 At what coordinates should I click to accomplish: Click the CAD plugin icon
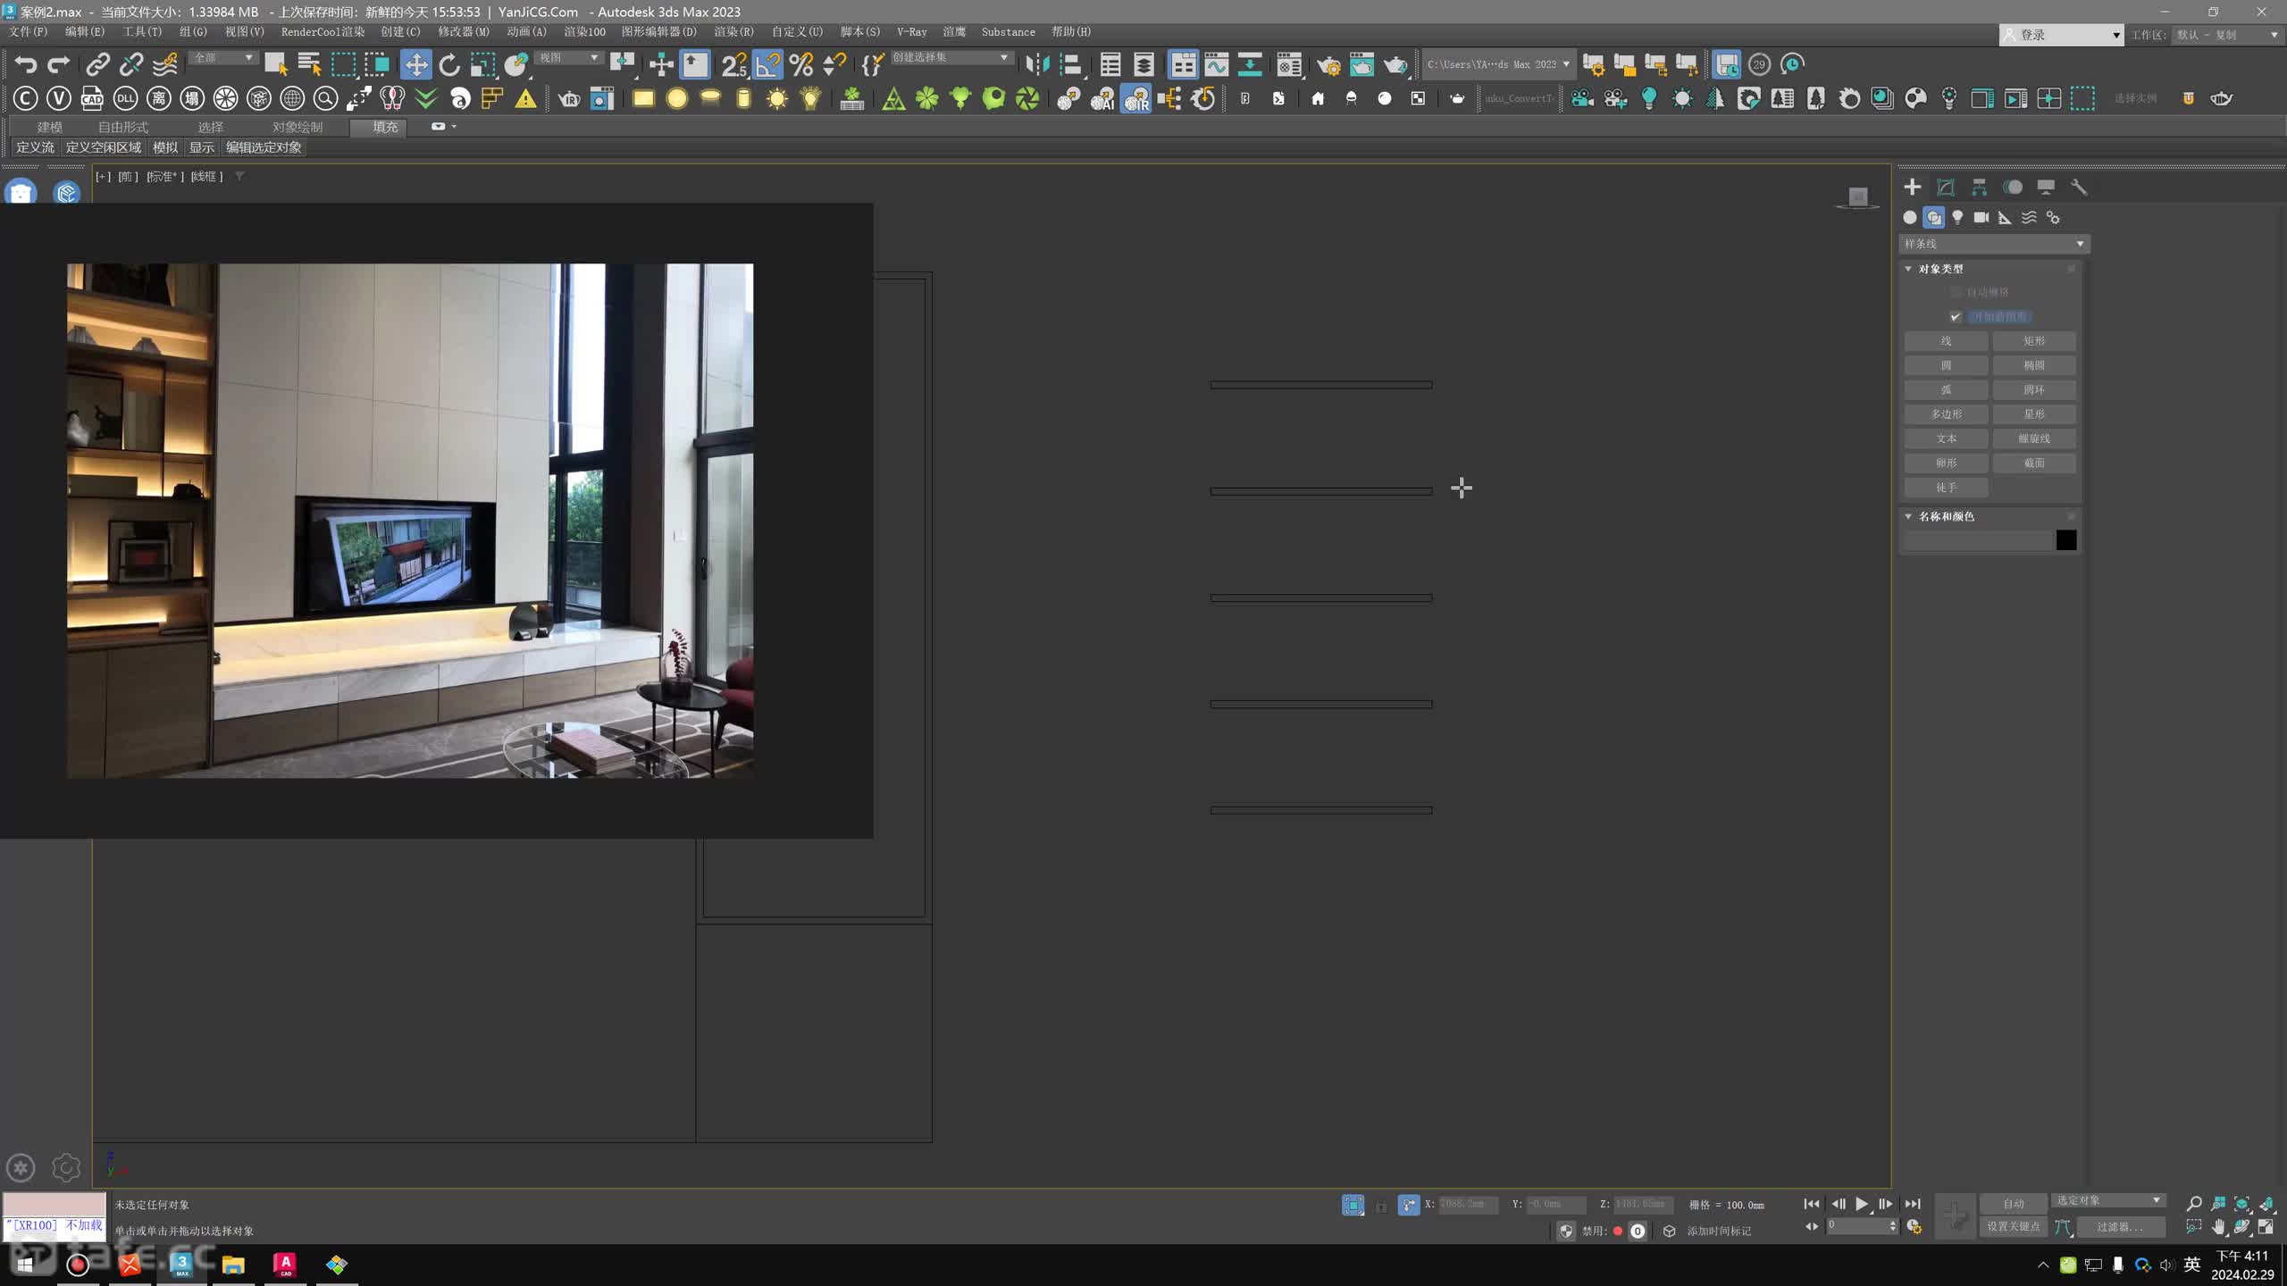tap(92, 98)
